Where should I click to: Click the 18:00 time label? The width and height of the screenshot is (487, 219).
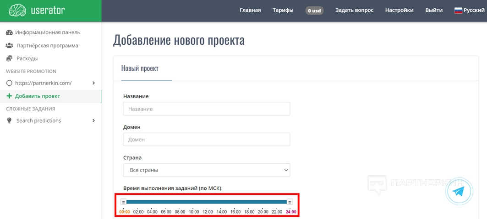[249, 212]
